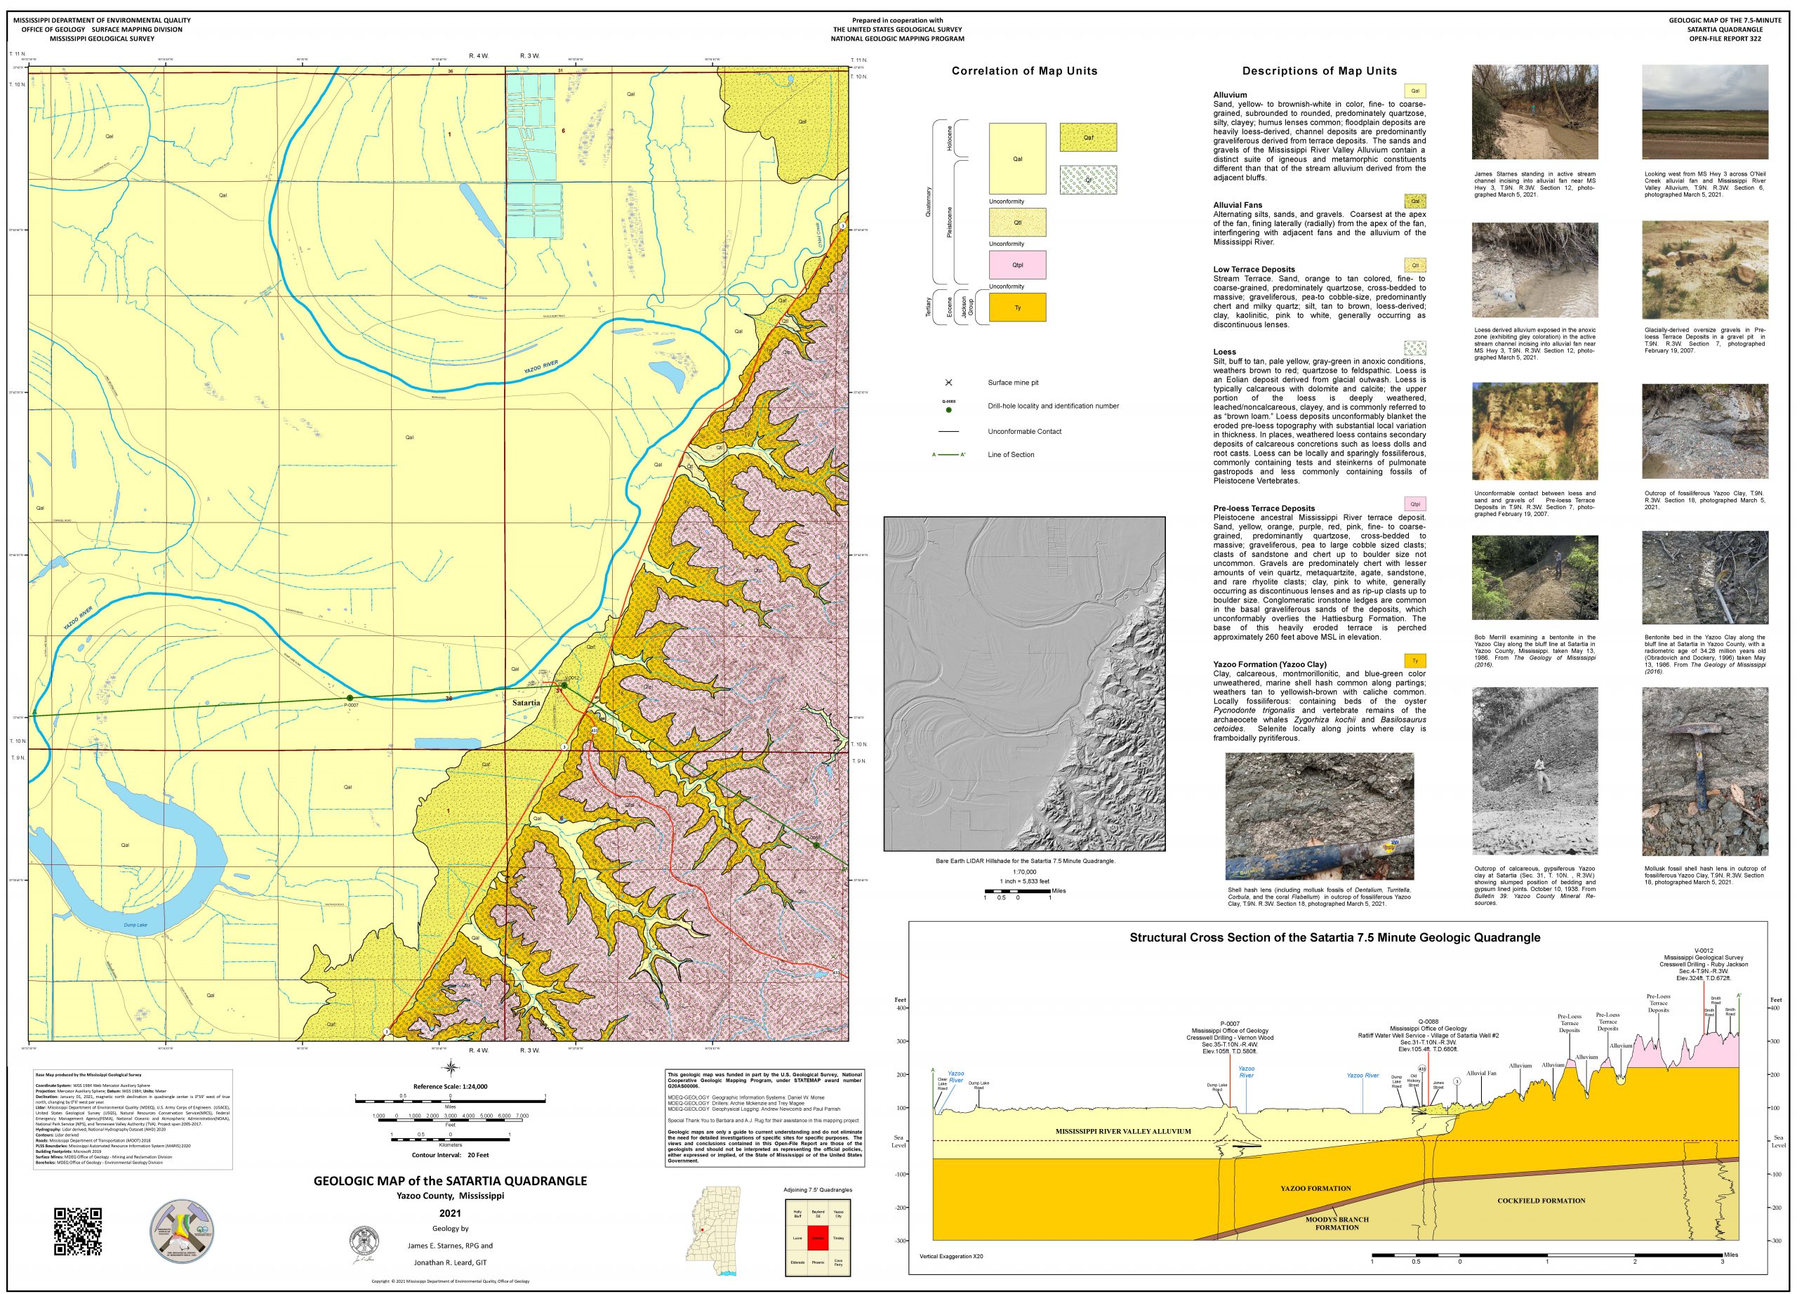Open the glacially-derived oversize gravels photo
This screenshot has height=1294, width=1797.
tap(1705, 270)
